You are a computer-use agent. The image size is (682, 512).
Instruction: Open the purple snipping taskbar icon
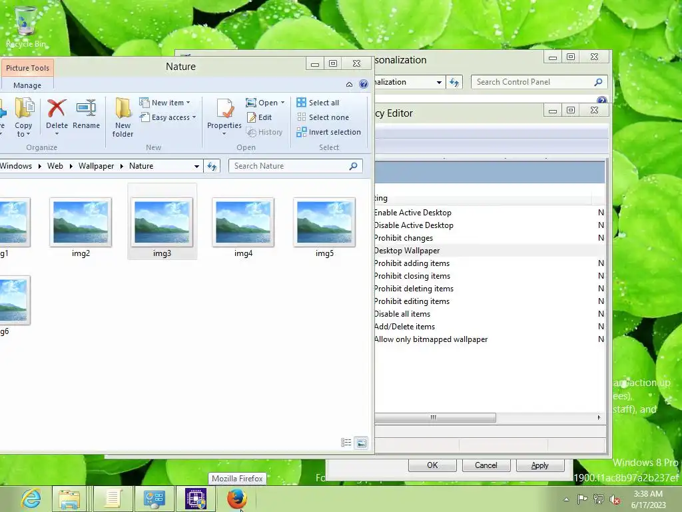point(196,499)
